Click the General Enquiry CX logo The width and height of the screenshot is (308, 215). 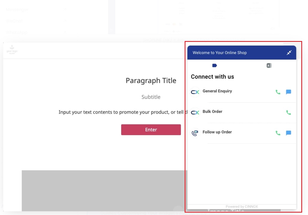click(195, 92)
